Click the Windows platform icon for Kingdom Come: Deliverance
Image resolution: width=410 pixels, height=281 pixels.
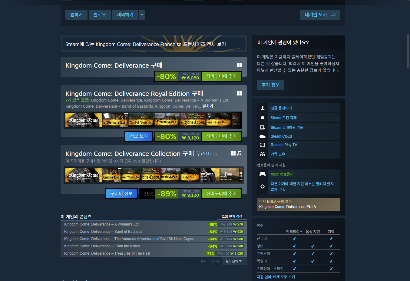(x=239, y=65)
